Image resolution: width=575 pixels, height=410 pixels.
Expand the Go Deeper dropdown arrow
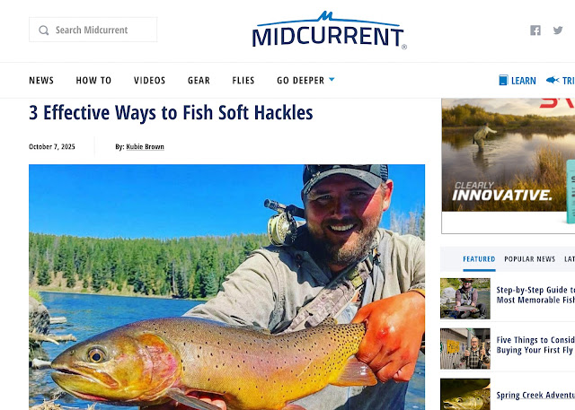click(x=332, y=79)
